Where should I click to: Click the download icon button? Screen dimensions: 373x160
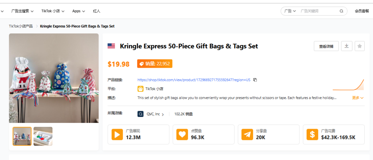coord(346,46)
